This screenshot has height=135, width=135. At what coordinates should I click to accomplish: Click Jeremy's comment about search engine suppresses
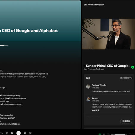pyautogui.click(x=112, y=106)
